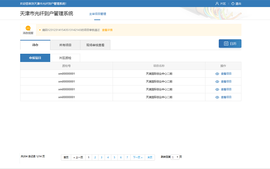
Task: Click the 片区 user profile icon
Action: click(217, 3)
